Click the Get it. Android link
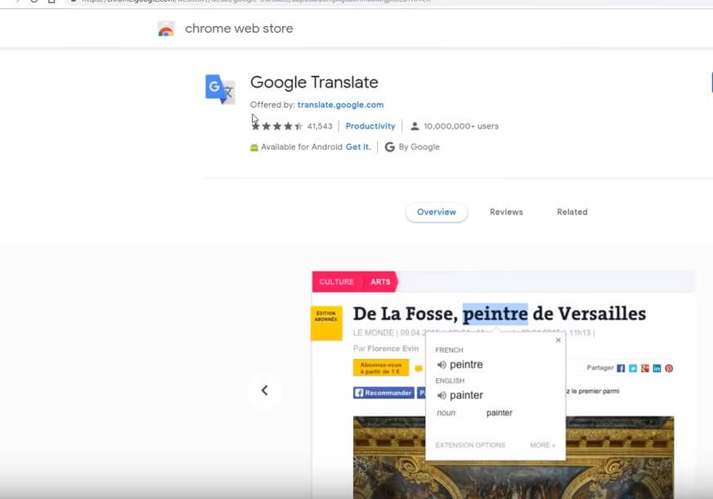713x499 pixels. point(358,147)
